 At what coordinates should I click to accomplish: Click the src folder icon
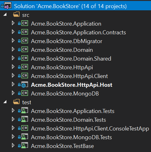[x=16, y=14]
